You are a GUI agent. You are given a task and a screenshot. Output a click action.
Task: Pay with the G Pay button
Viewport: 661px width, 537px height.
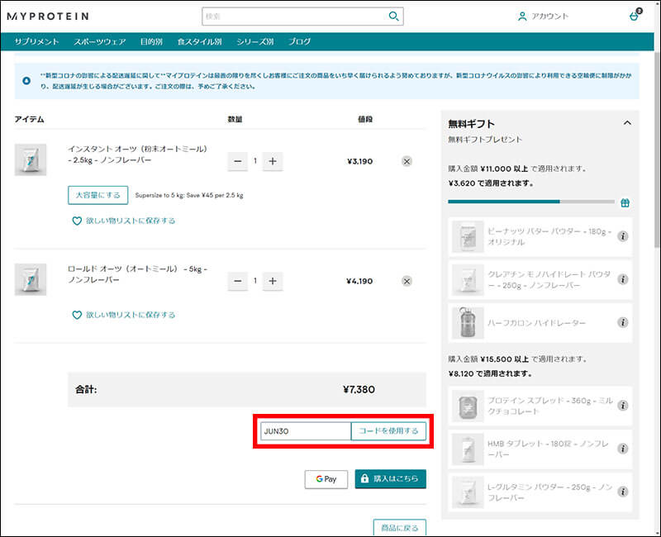pos(326,479)
